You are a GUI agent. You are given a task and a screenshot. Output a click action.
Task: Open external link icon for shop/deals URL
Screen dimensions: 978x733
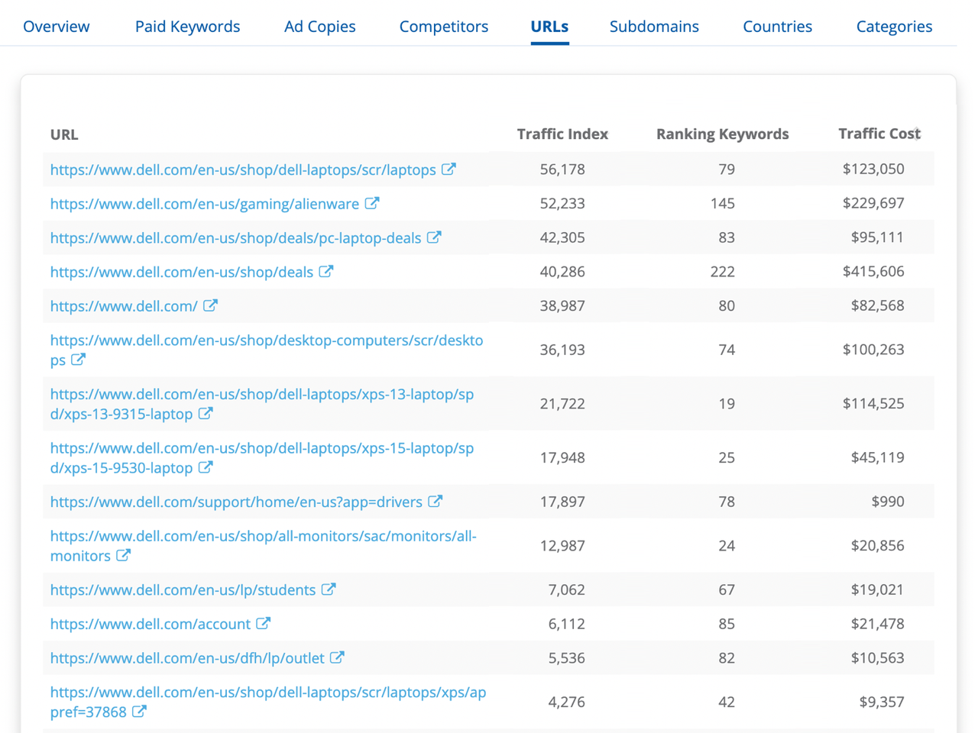pyautogui.click(x=326, y=271)
